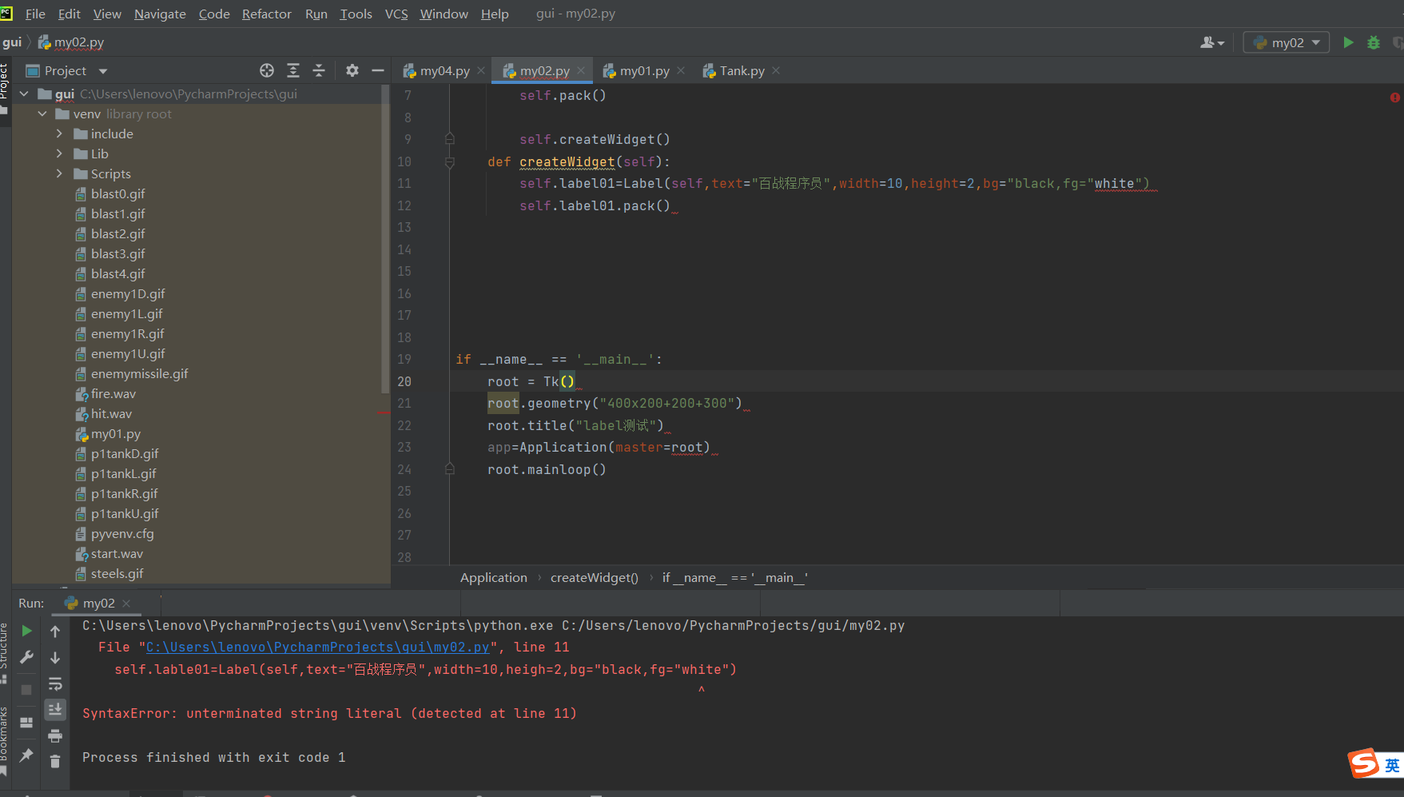
Task: Click the wrench settings icon in Run panel
Action: [26, 657]
